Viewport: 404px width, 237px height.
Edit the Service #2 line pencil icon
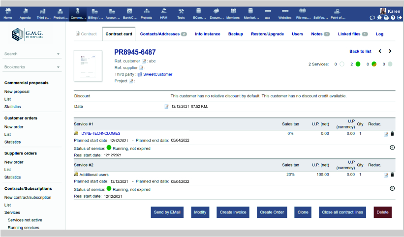(386, 175)
